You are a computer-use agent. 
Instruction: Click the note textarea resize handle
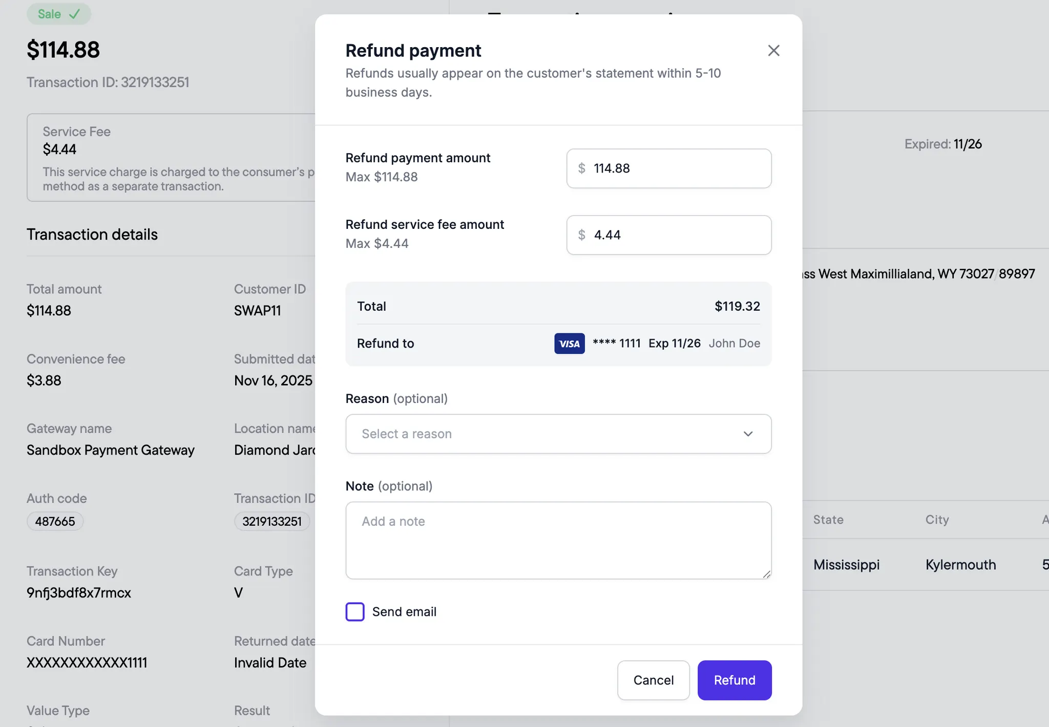point(766,574)
